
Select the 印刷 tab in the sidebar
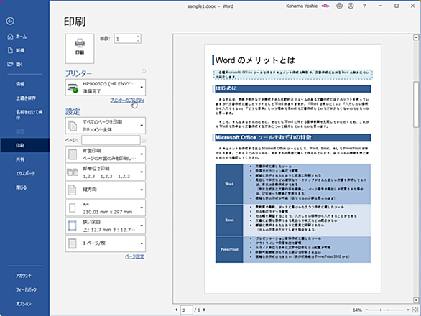[x=24, y=145]
